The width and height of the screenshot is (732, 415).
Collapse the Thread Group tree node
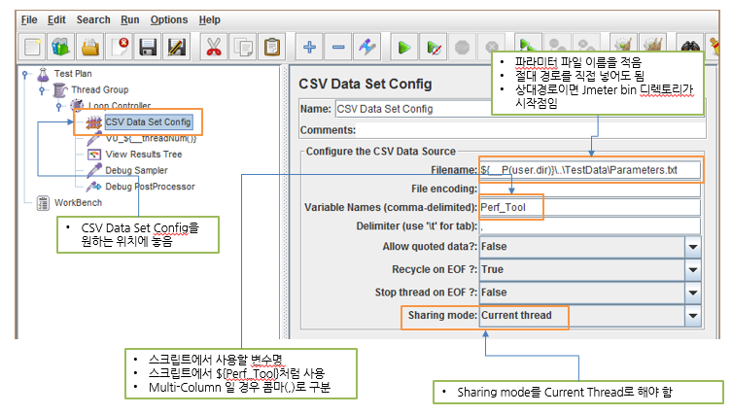42,90
